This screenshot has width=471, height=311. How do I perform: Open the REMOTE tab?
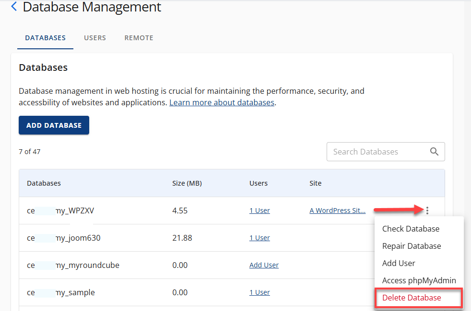139,38
